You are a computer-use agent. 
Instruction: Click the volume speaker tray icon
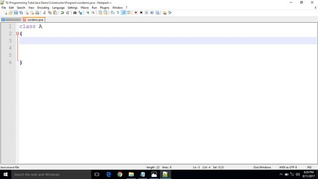(x=298, y=175)
